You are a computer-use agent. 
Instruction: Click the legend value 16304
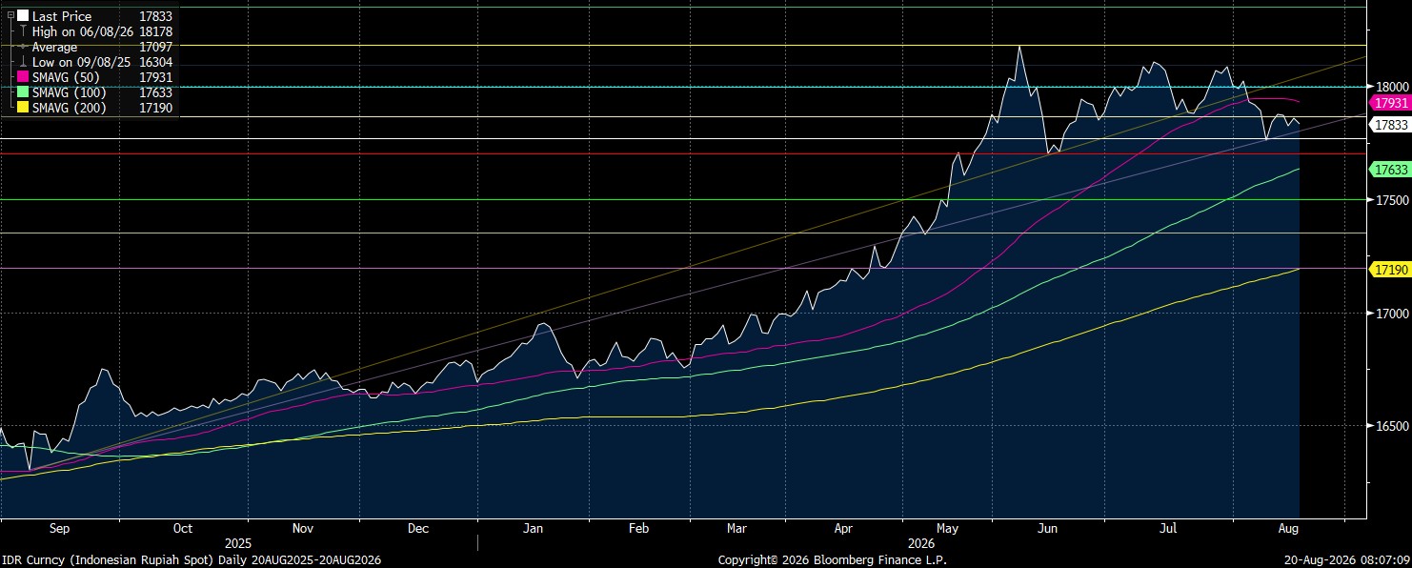pyautogui.click(x=155, y=62)
